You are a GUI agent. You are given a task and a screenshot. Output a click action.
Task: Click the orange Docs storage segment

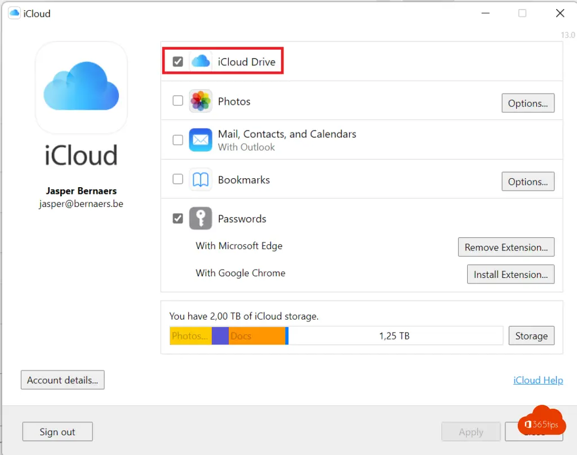256,336
